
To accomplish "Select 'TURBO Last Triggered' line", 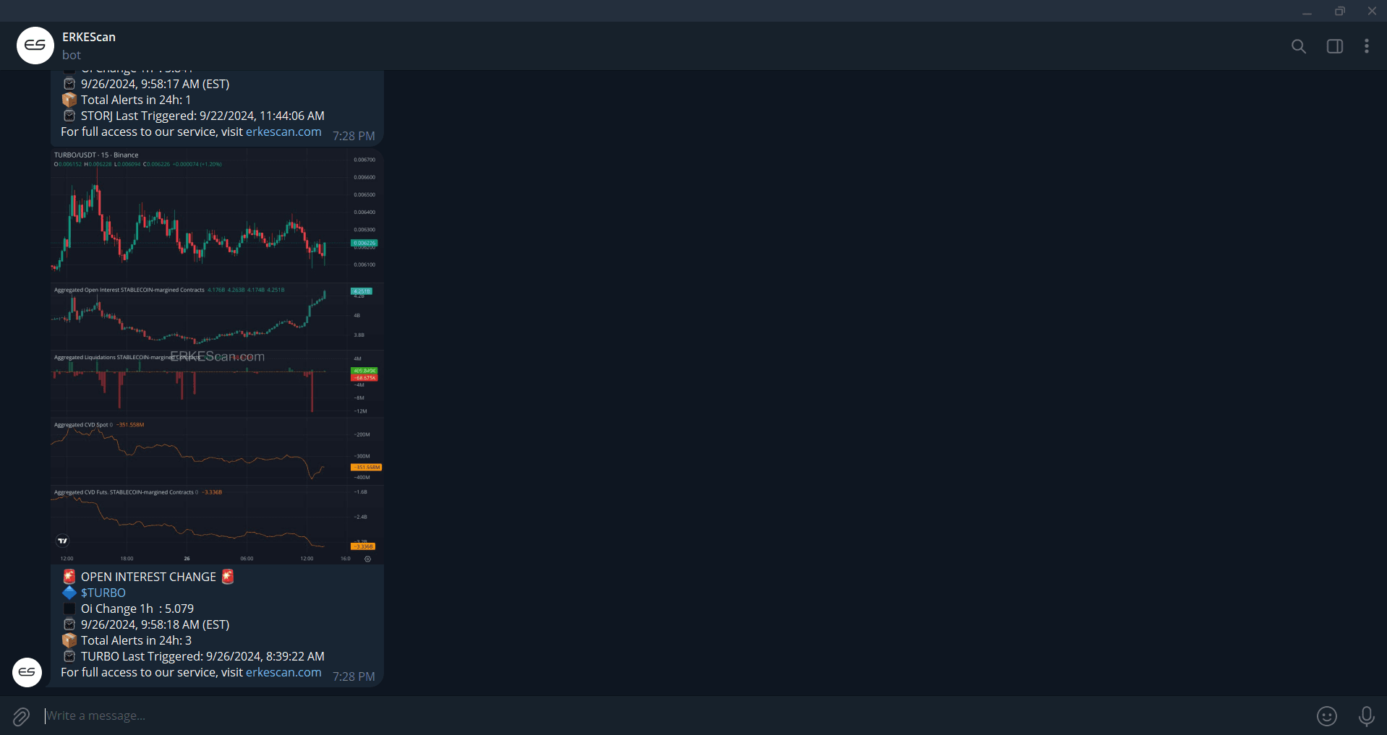I will pyautogui.click(x=202, y=656).
